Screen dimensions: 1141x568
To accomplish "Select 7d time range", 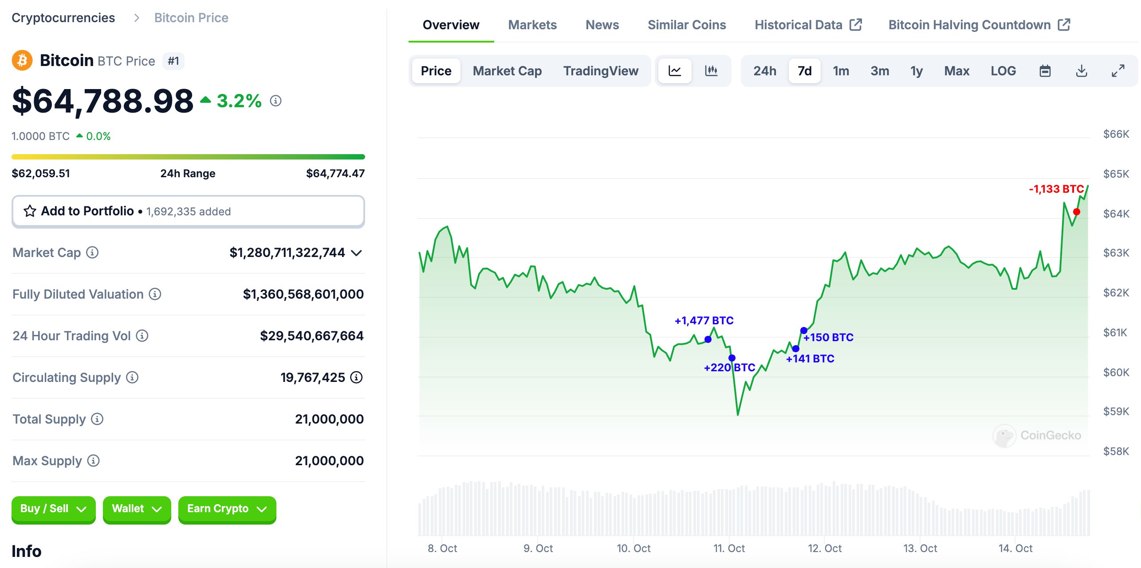I will coord(804,71).
